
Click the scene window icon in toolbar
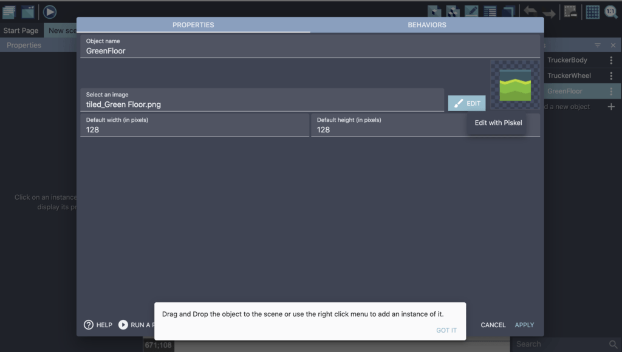(28, 12)
